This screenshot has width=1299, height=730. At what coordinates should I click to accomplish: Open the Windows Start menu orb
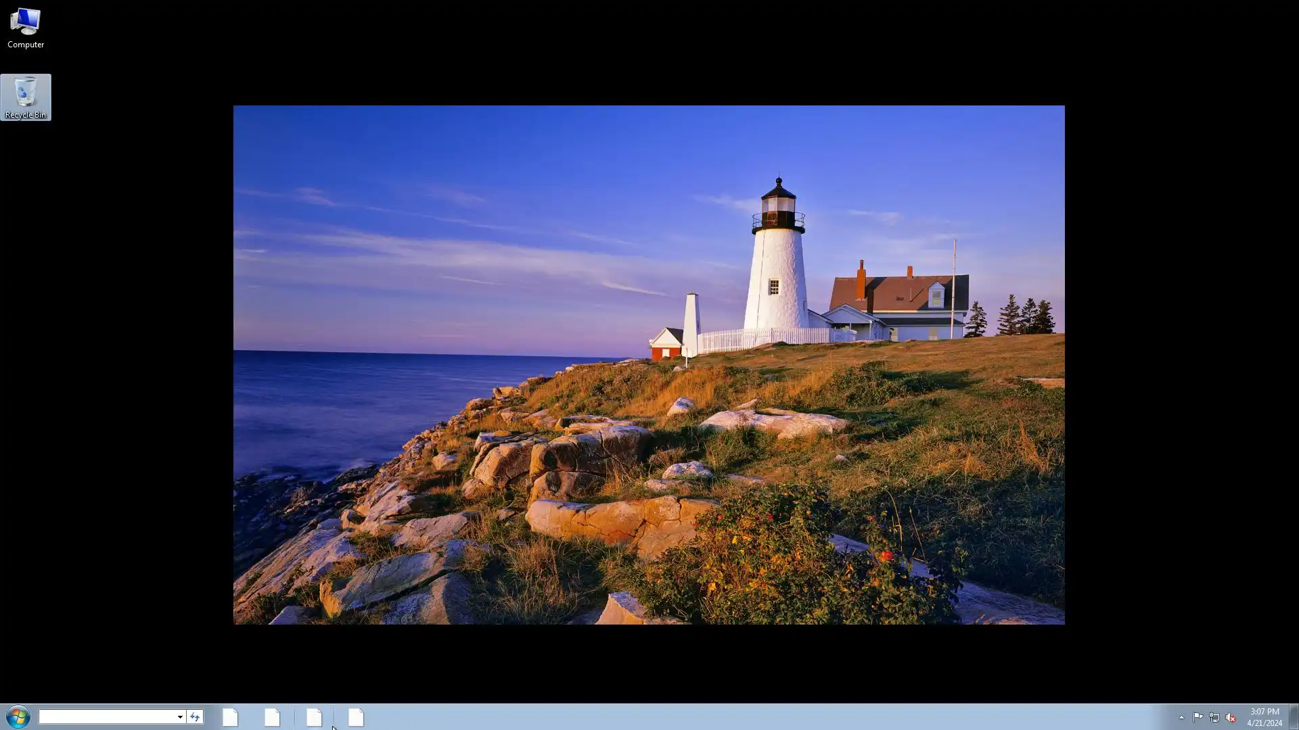(x=18, y=716)
